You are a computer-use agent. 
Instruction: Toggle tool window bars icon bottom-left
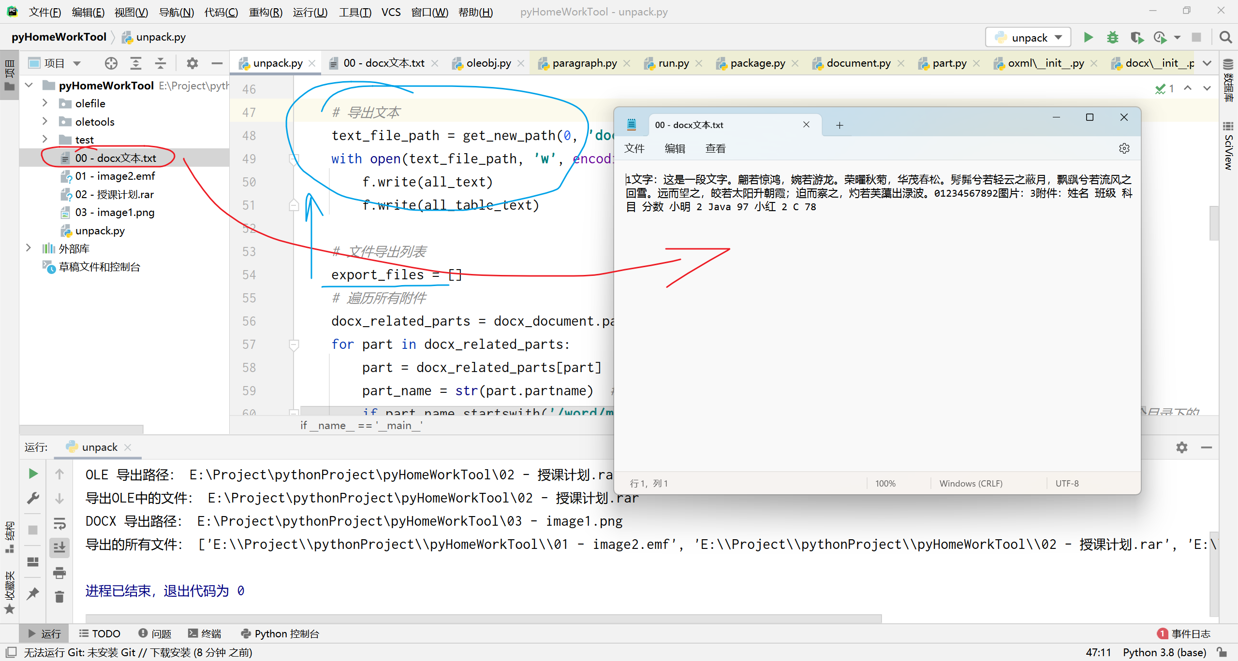click(x=11, y=652)
